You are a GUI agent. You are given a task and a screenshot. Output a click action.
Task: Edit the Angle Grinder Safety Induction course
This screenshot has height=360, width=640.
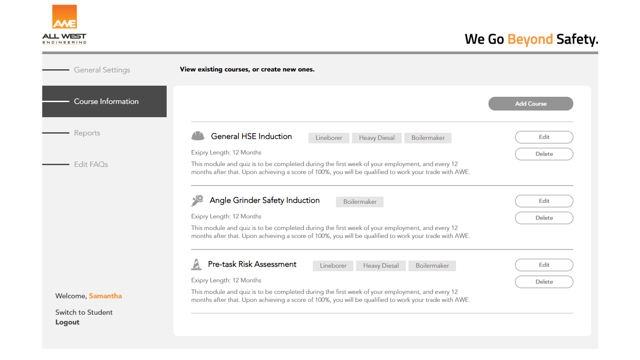tap(544, 201)
